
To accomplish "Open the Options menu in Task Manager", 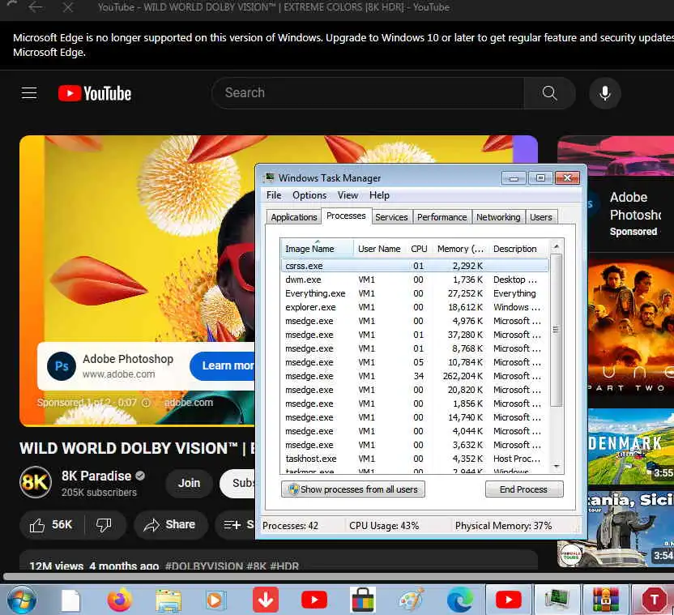I will click(309, 195).
